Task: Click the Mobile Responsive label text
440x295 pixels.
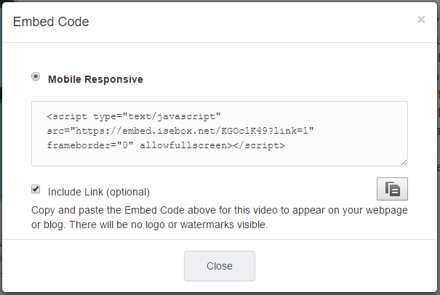Action: coord(95,79)
